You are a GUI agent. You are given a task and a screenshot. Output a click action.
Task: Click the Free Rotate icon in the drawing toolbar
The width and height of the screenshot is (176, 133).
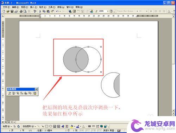pos(19,126)
